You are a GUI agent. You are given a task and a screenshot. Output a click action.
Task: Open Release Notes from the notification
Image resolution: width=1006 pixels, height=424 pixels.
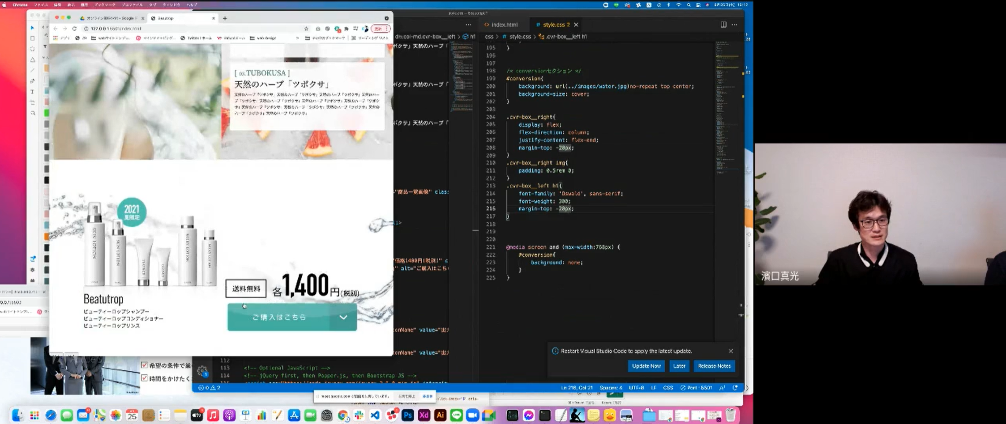[714, 366]
